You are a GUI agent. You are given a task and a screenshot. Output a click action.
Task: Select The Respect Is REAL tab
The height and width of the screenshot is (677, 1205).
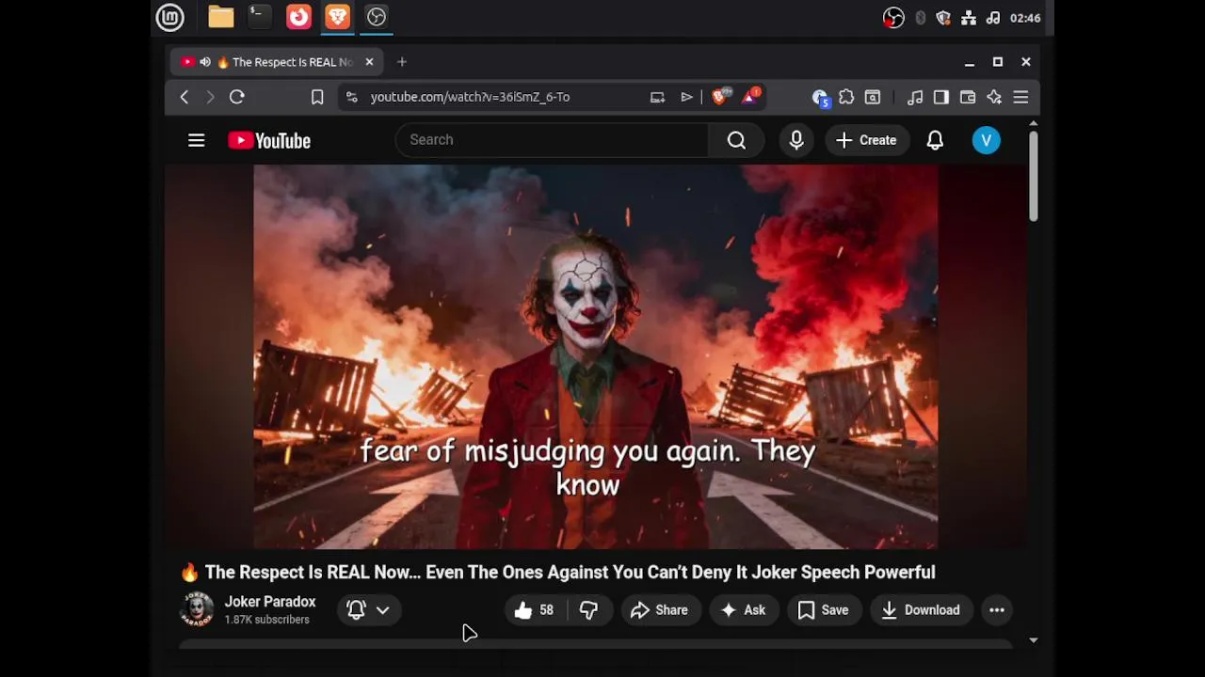(277, 62)
